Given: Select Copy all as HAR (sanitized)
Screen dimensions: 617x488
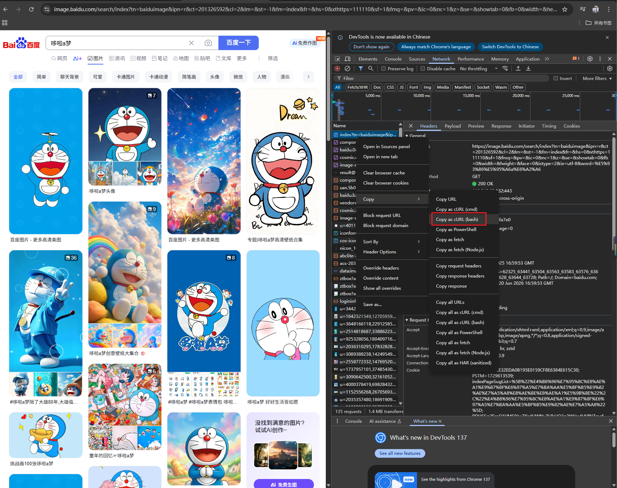Looking at the screenshot, I should 463,363.
